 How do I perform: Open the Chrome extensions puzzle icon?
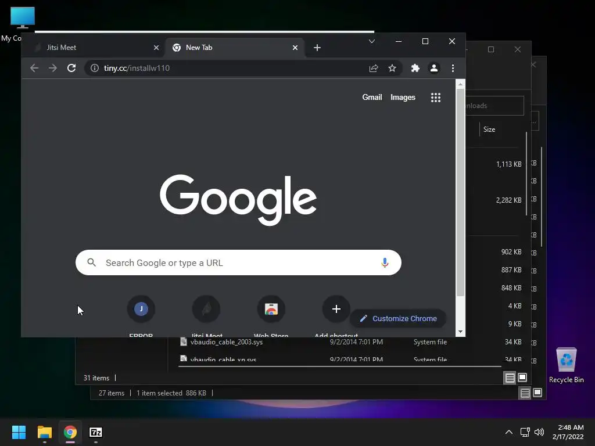[415, 68]
